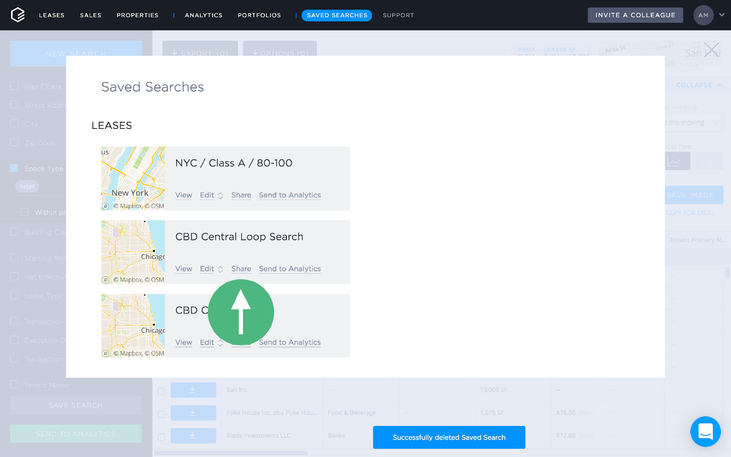This screenshot has height=457, width=731.
Task: Navigate to the Analytics menu item
Action: tap(203, 15)
